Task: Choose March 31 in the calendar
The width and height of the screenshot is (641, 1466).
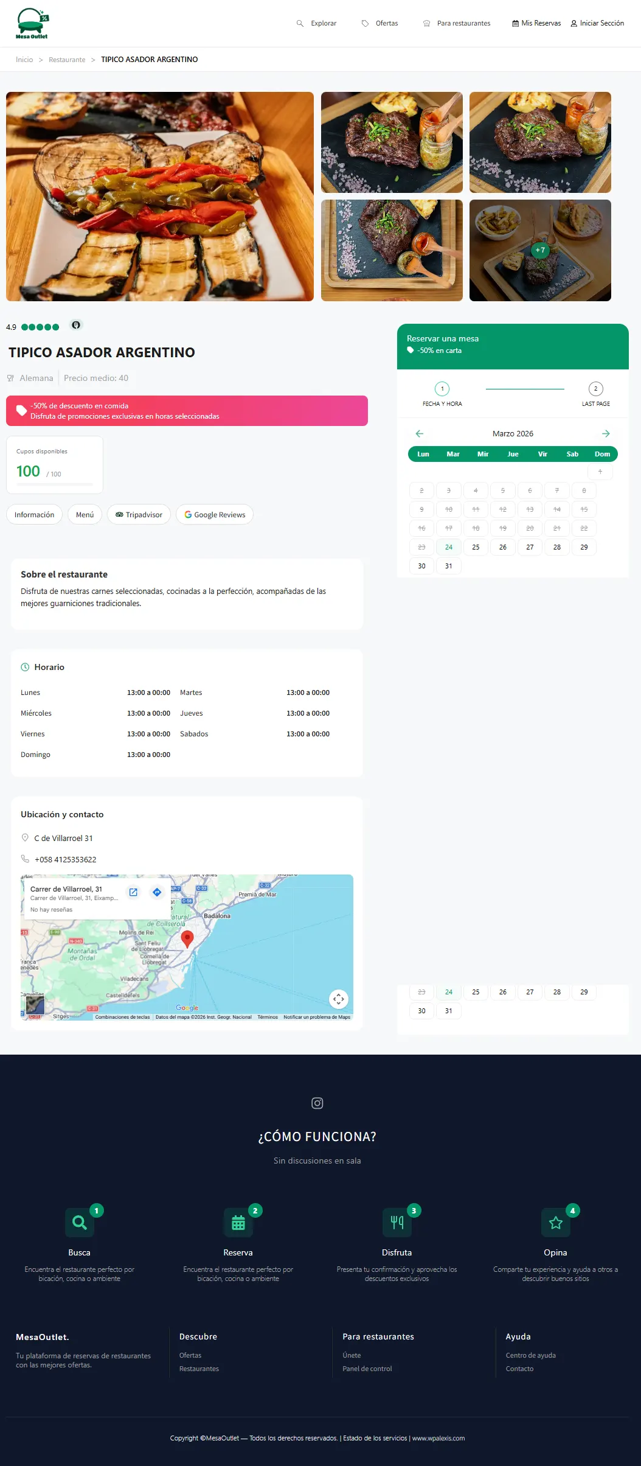Action: tap(449, 566)
